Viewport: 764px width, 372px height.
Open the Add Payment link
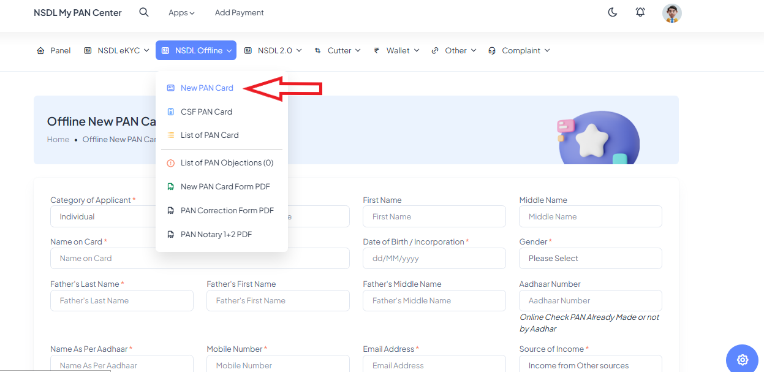click(x=240, y=12)
